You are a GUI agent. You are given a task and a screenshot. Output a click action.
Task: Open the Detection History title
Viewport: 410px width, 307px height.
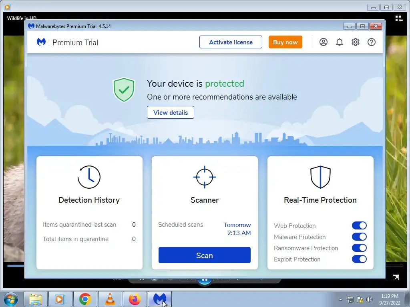coord(89,200)
